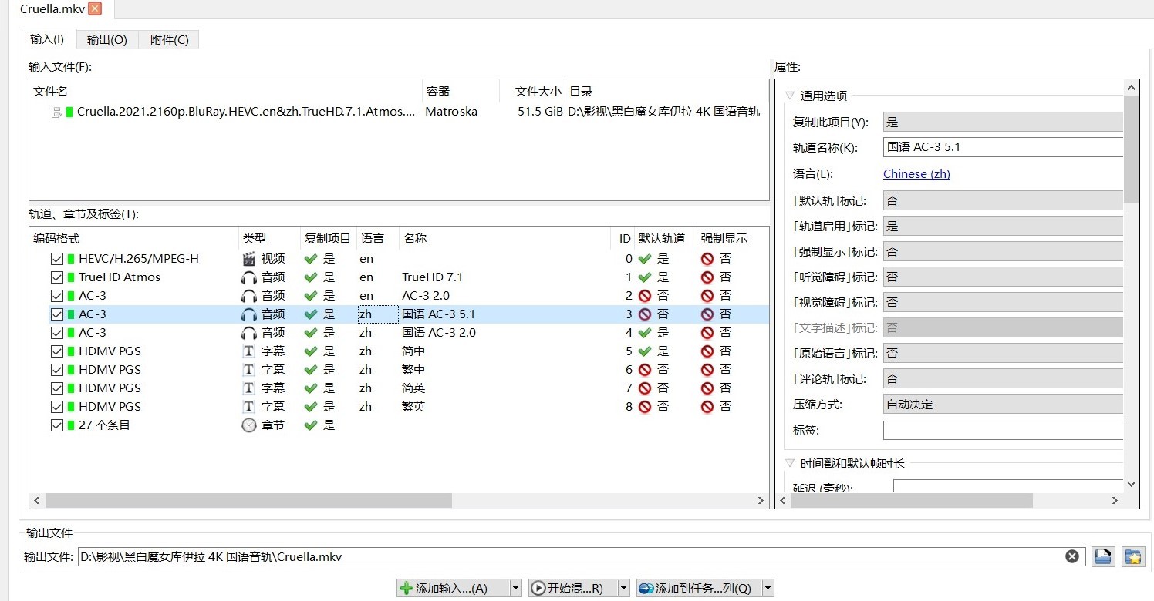This screenshot has height=601, width=1154.
Task: Uncheck the 简英 HDMV PGS subtitle checkbox
Action: (x=56, y=388)
